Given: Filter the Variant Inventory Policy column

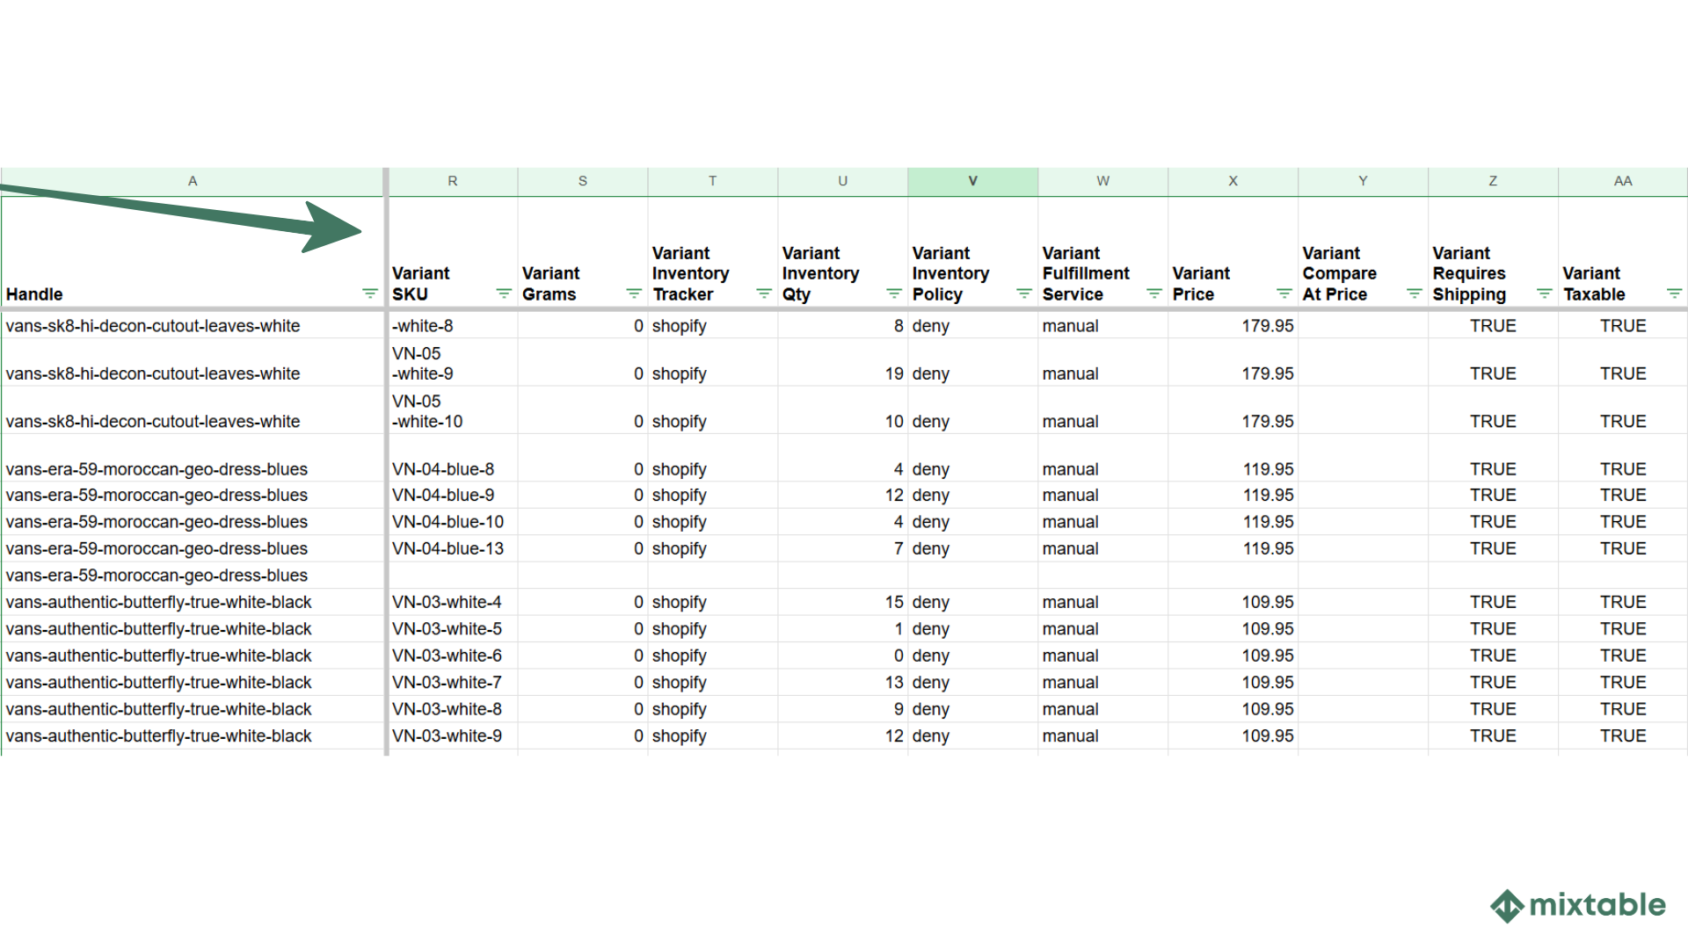Looking at the screenshot, I should tap(1022, 293).
